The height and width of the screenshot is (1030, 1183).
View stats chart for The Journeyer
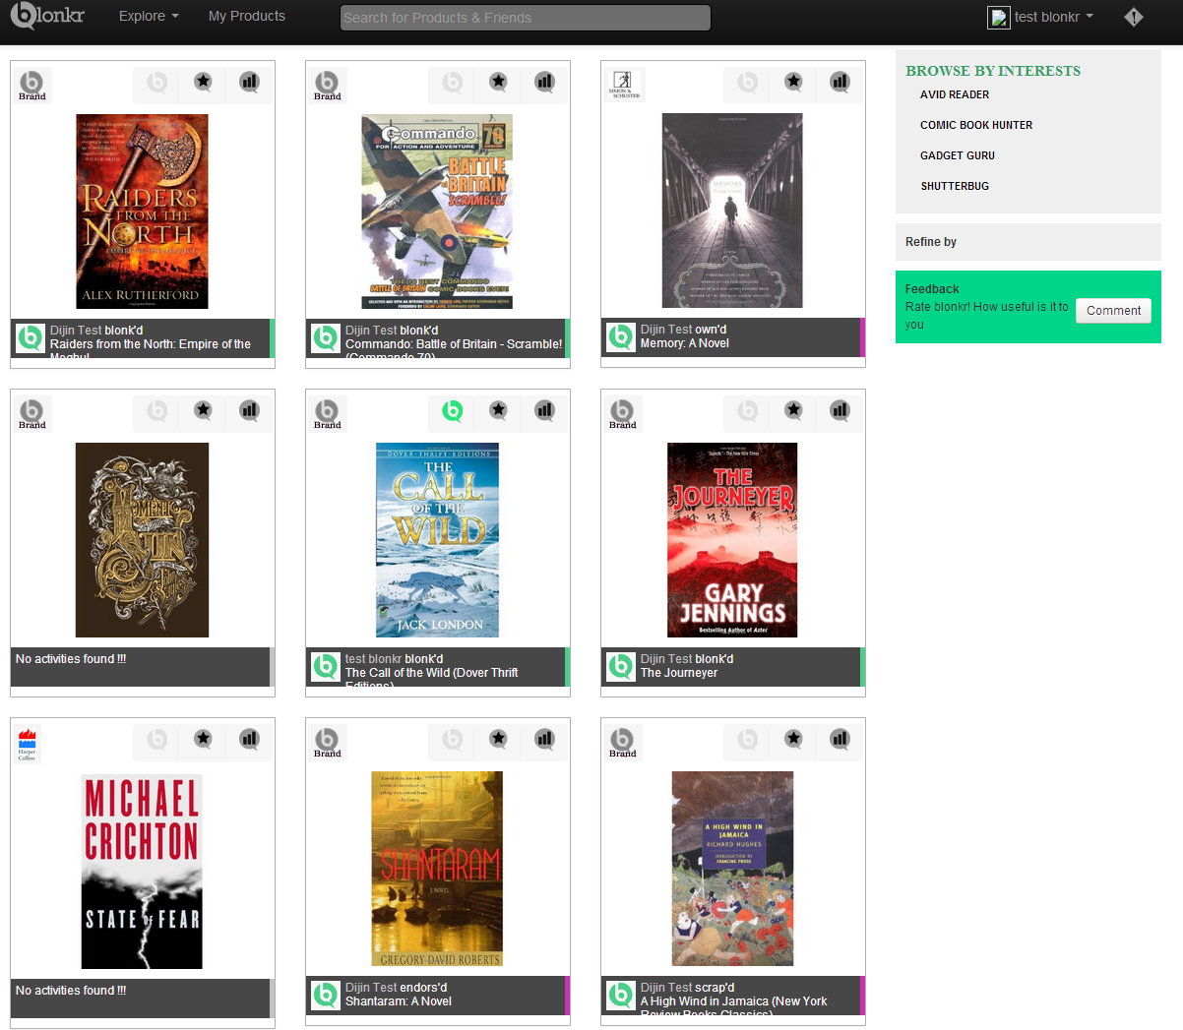[841, 410]
